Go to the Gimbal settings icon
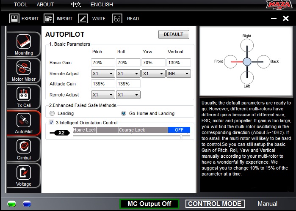The width and height of the screenshot is (296, 211). click(x=24, y=146)
